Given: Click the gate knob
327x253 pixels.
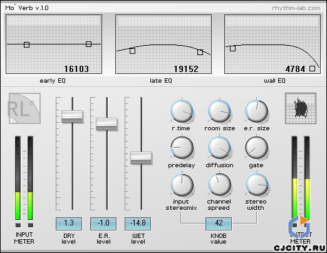Looking at the screenshot, I should click(256, 148).
